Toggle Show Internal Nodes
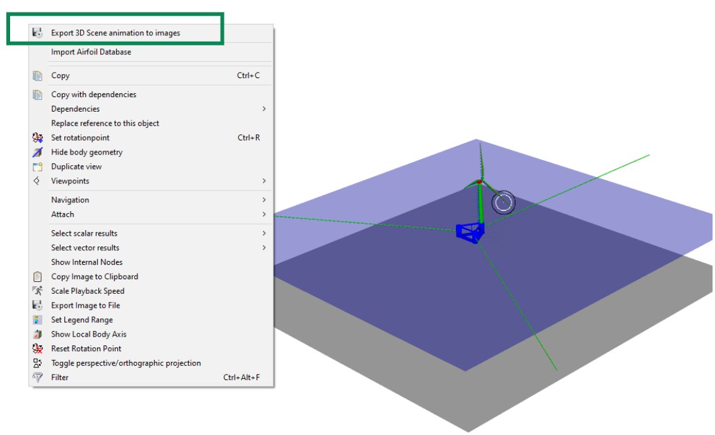Screen dimensions: 715x435 click(x=87, y=262)
